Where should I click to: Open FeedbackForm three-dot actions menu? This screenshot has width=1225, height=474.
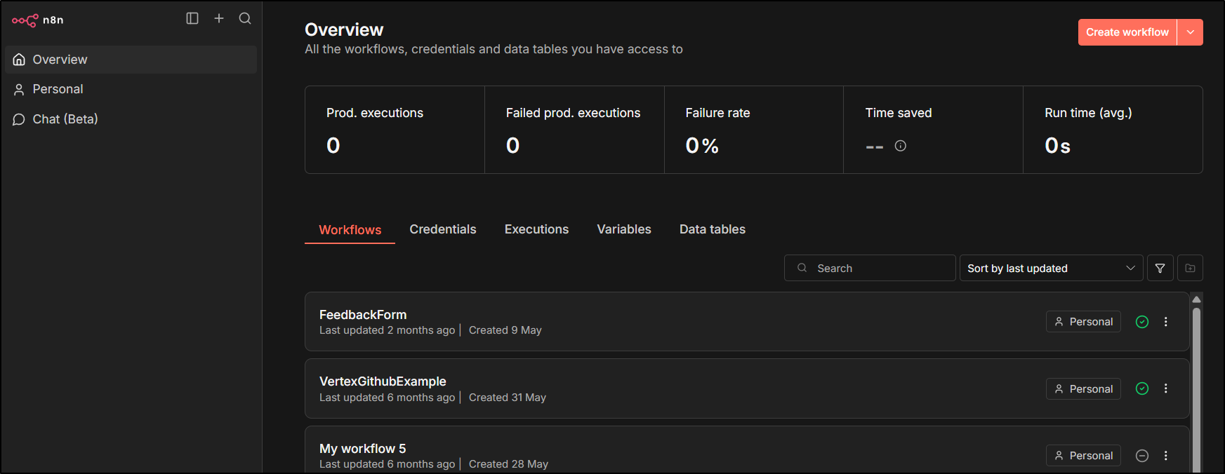pyautogui.click(x=1165, y=322)
